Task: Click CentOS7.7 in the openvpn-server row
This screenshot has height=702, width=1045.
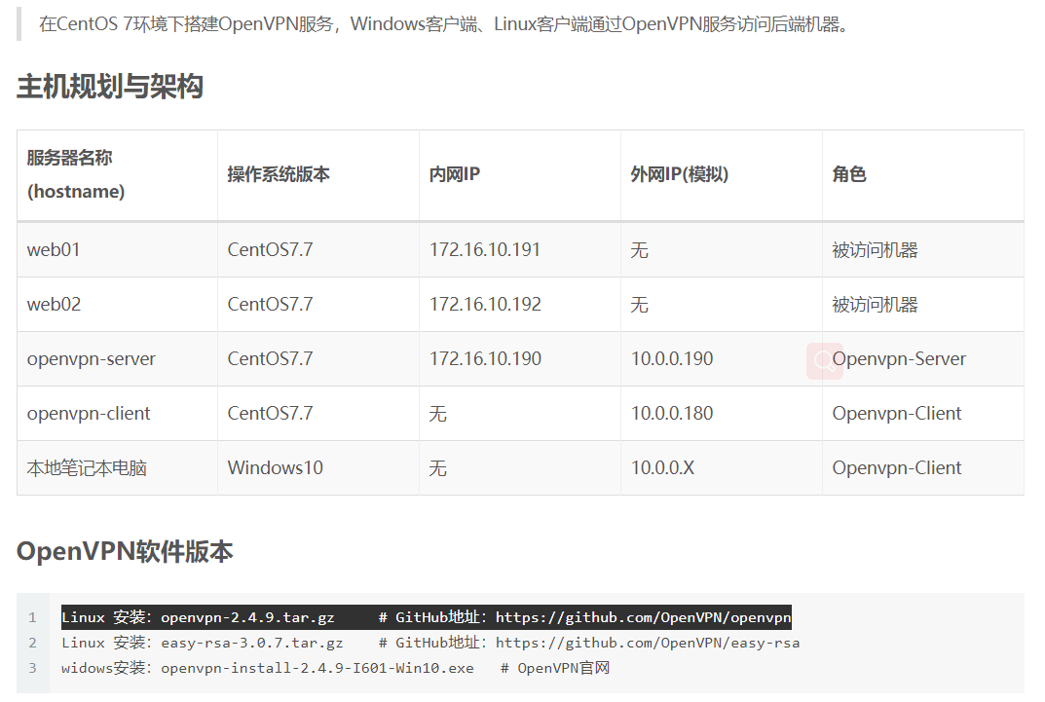Action: click(x=270, y=359)
